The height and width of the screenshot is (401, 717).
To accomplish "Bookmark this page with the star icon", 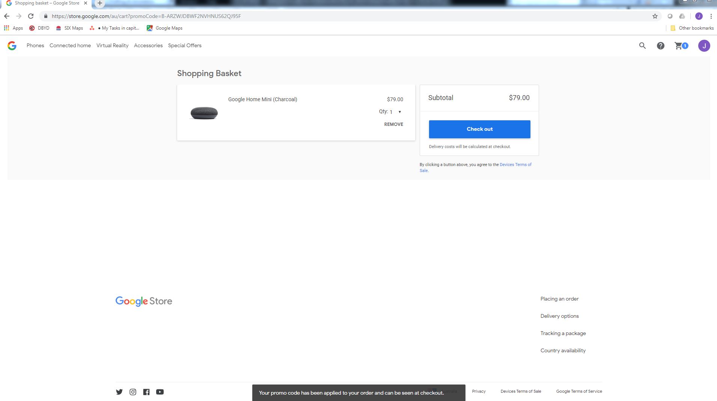I will pos(655,16).
